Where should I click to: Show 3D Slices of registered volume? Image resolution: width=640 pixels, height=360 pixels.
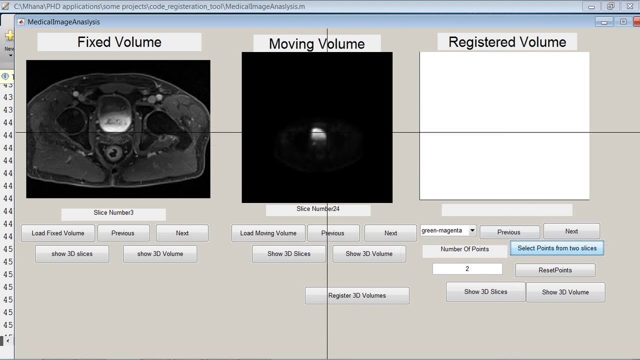pos(485,291)
